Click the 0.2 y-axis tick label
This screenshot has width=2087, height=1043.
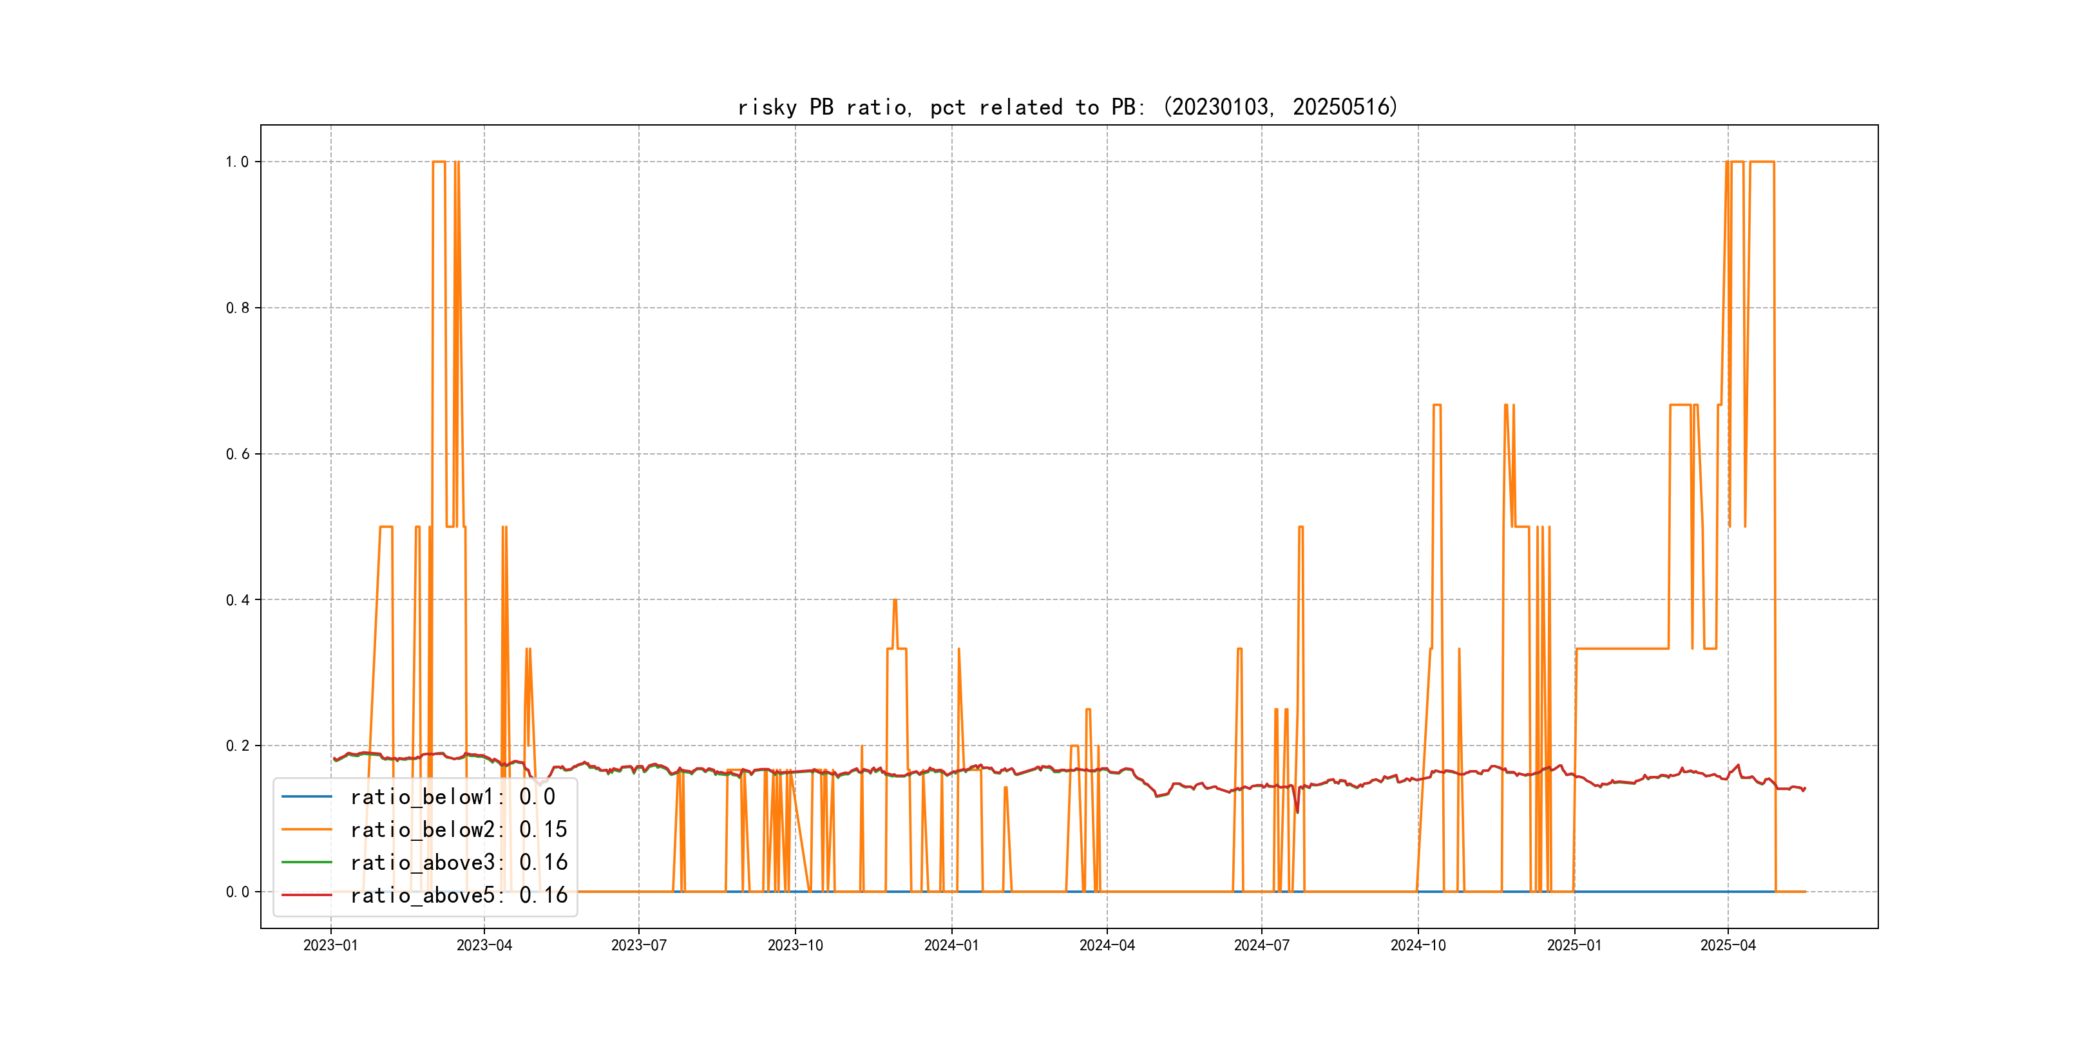tap(236, 746)
